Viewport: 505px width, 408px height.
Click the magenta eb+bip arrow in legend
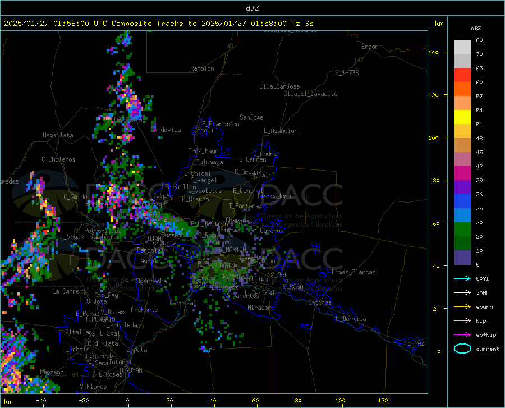pyautogui.click(x=462, y=335)
